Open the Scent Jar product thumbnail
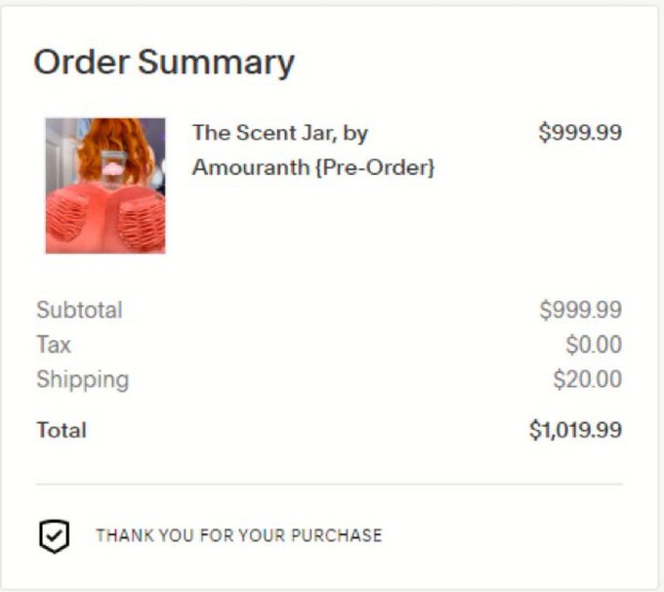Viewport: 664px width, 592px height. pyautogui.click(x=105, y=186)
